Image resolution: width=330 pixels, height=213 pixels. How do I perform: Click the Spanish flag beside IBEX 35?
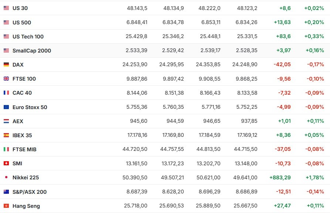pos(6,135)
